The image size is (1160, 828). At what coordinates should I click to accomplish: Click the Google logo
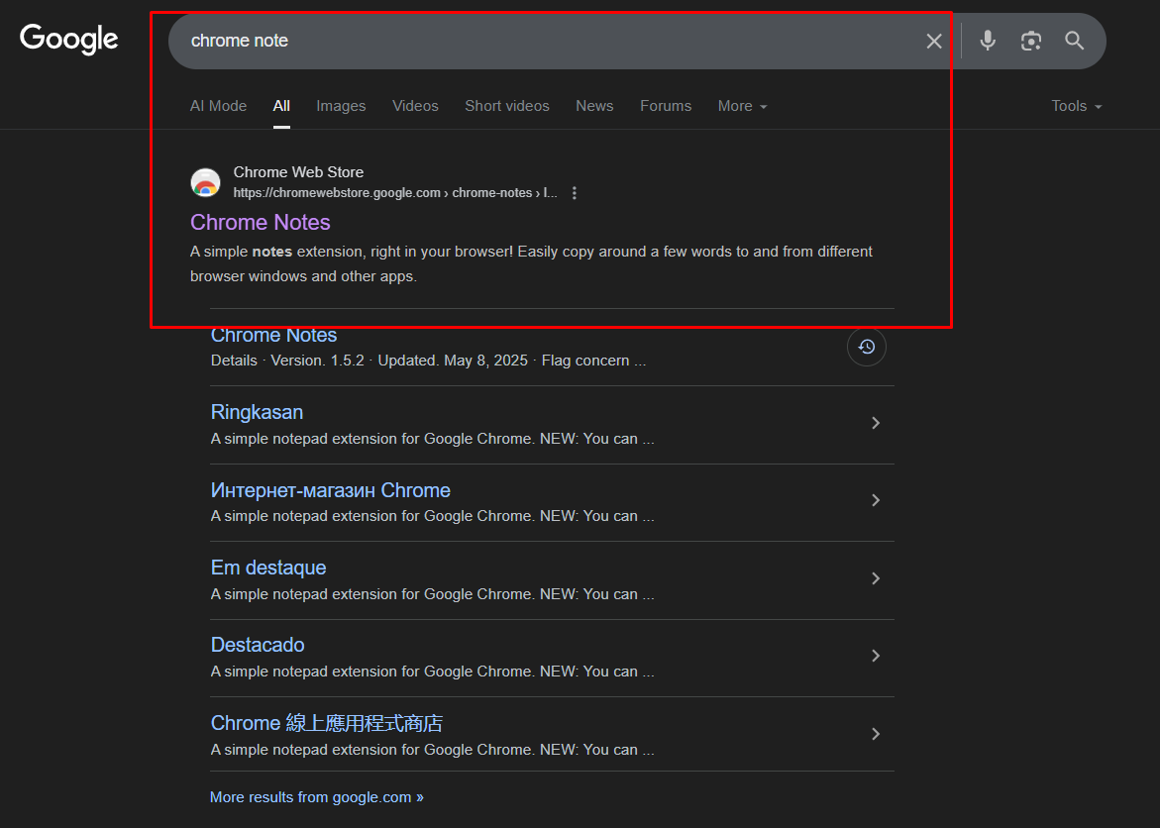[69, 40]
